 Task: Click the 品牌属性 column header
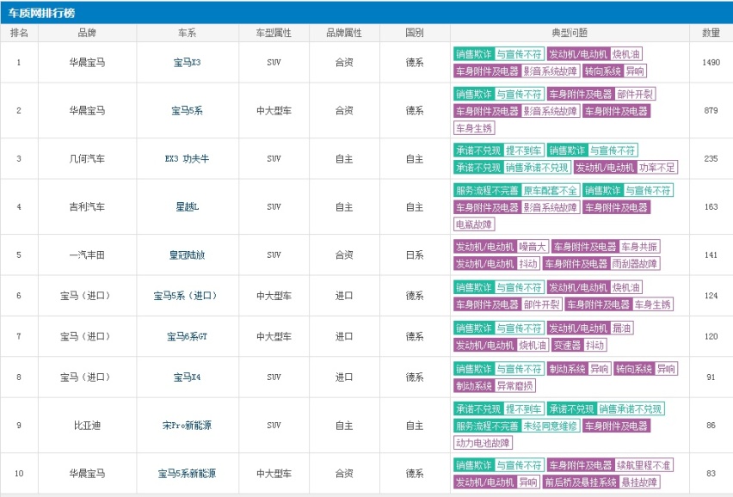(344, 33)
